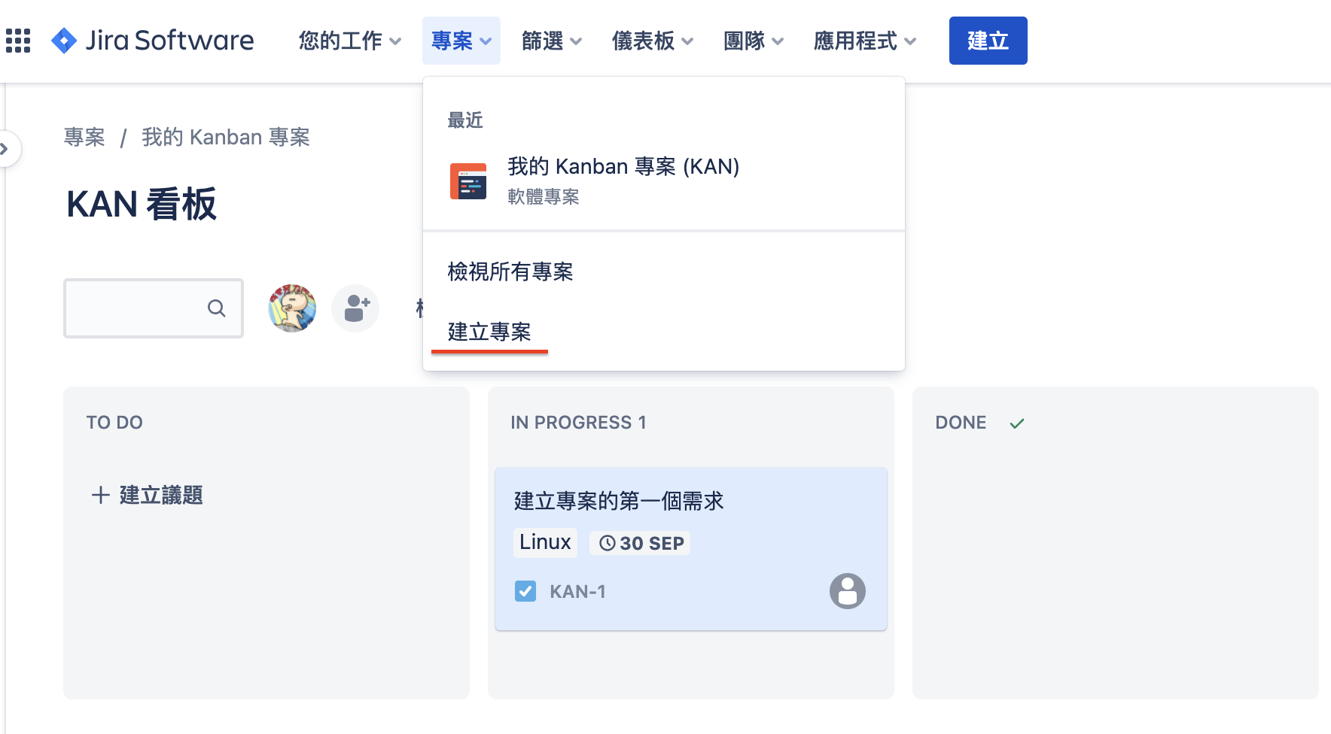Click the plus icon to create issue
Image resolution: width=1331 pixels, height=734 pixels.
pyautogui.click(x=100, y=495)
